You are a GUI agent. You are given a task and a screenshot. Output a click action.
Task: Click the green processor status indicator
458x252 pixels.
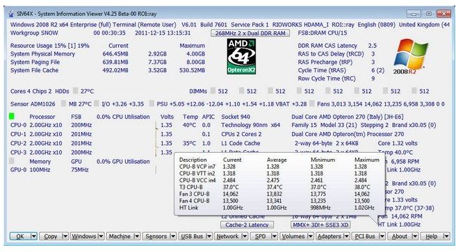(x=12, y=117)
